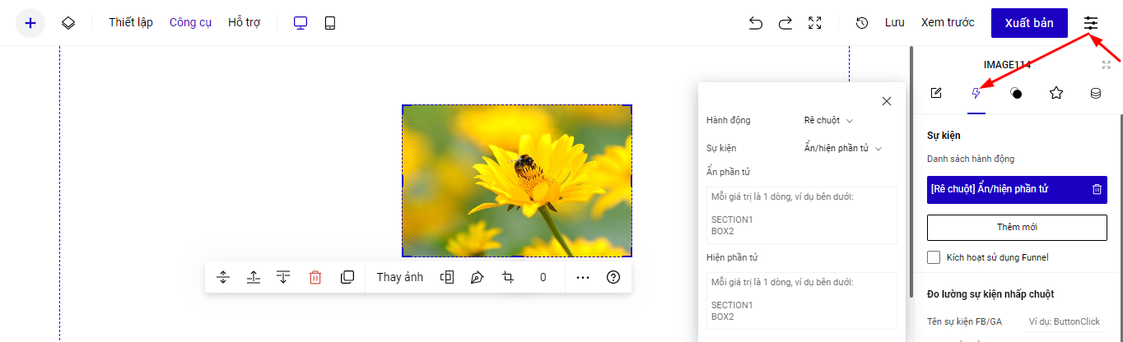
Task: Open the layers stack icon
Action: point(68,23)
